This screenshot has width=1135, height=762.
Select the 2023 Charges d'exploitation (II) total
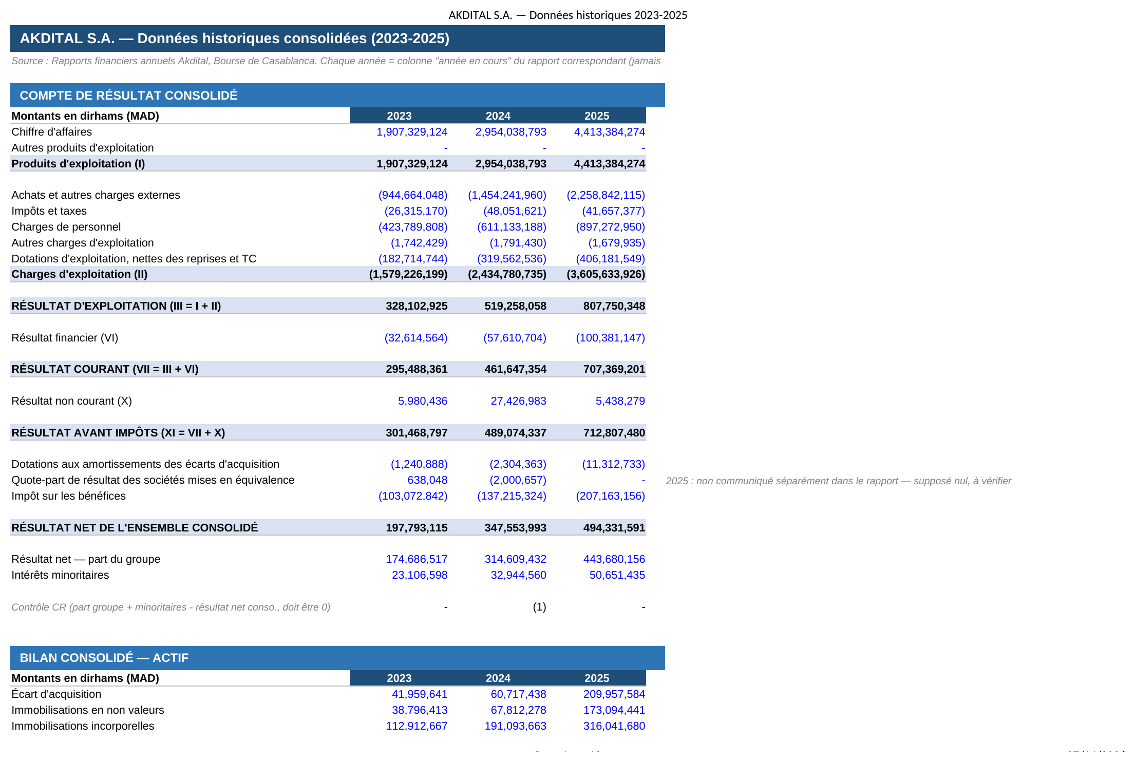(x=408, y=274)
